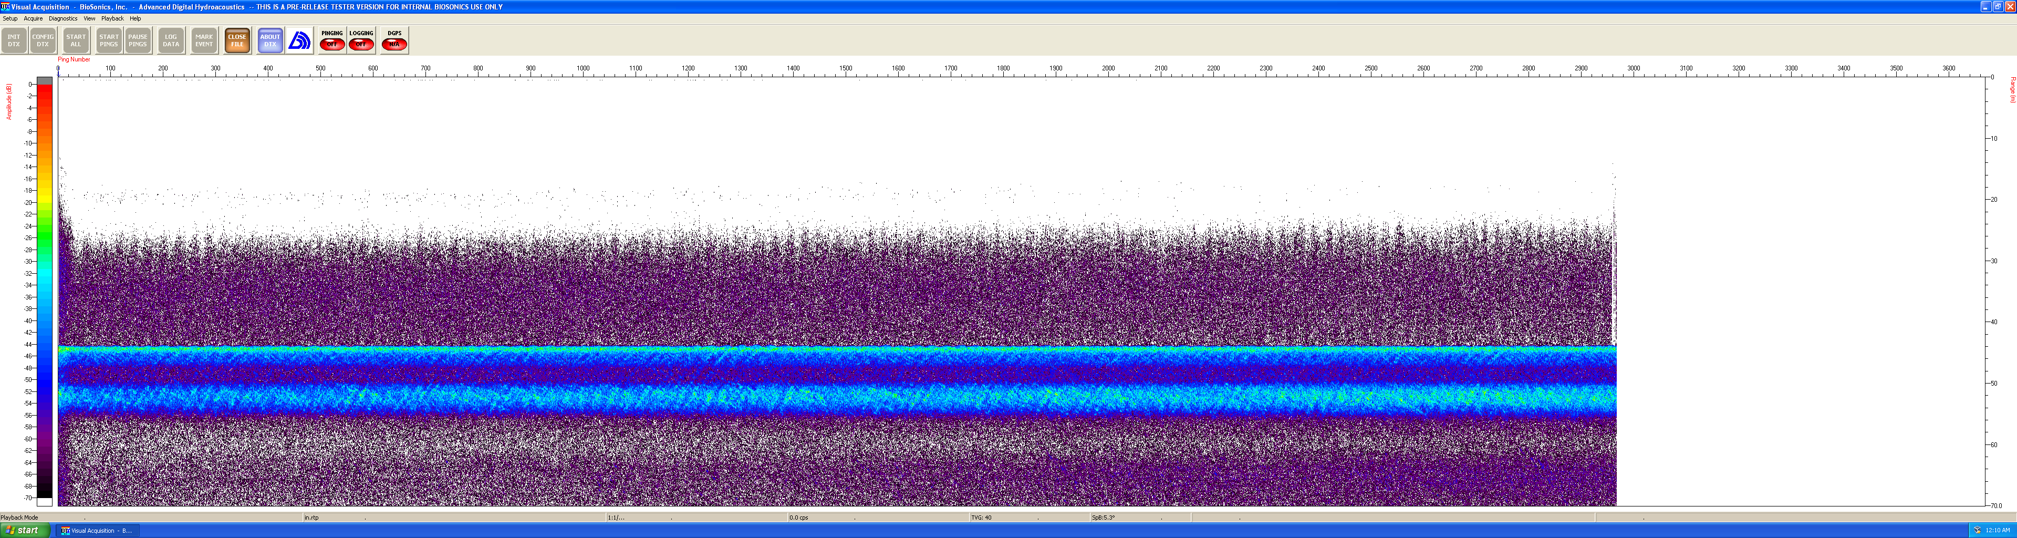Screen dimensions: 2017x538
Task: Click the 'TVG: 40' status bar entry
Action: 981,518
